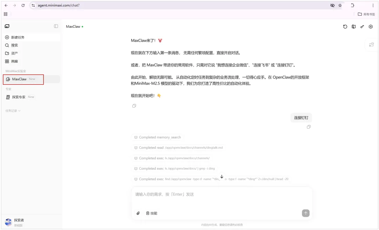Screen dimensions: 379x230
Task: Open MaxClaw settings hexagon icon
Action: click(371, 27)
